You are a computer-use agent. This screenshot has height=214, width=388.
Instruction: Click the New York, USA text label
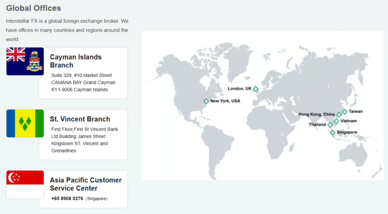point(225,101)
